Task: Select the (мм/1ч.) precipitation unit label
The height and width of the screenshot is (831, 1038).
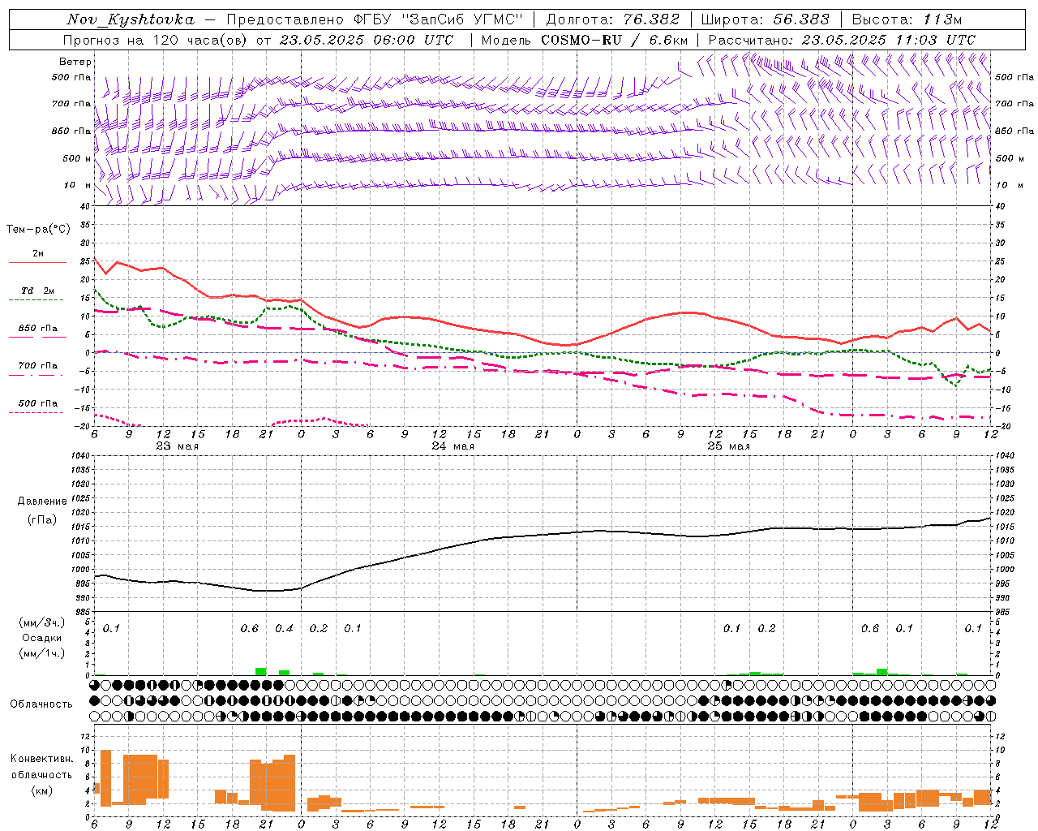Action: click(x=41, y=653)
